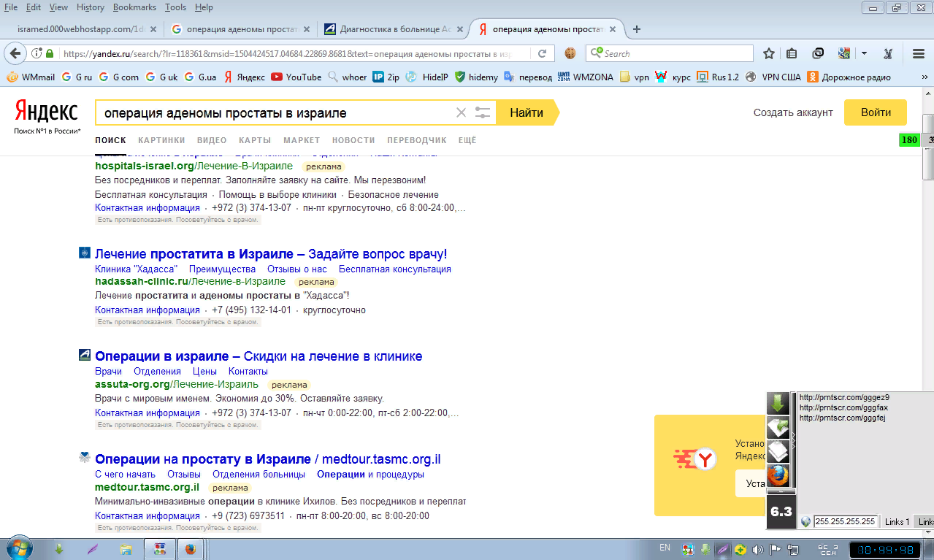
Task: Open Операции на простату в Израиле result
Action: [268, 459]
